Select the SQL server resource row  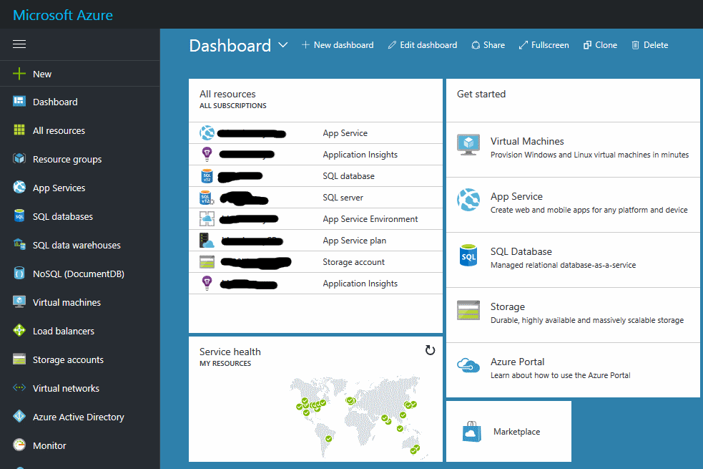click(315, 198)
